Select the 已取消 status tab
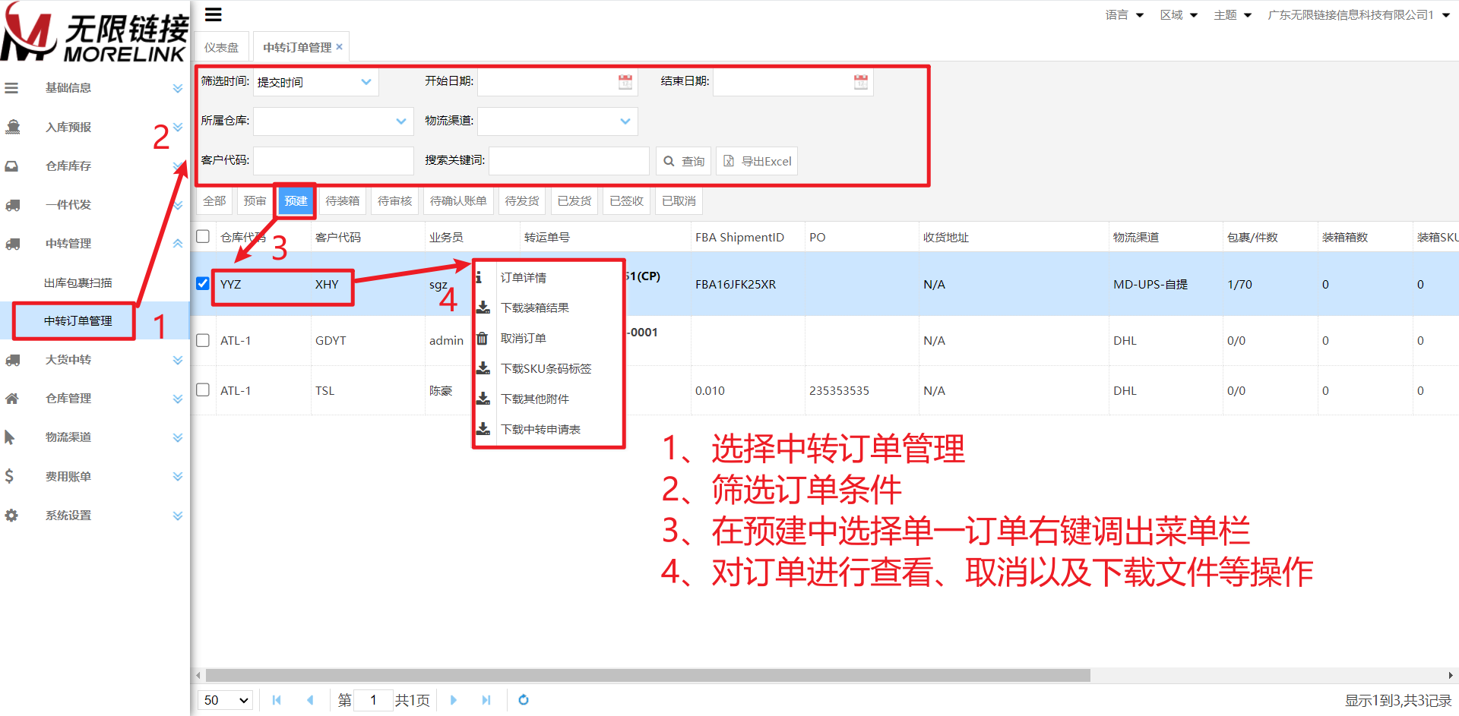Image resolution: width=1459 pixels, height=716 pixels. pyautogui.click(x=679, y=201)
